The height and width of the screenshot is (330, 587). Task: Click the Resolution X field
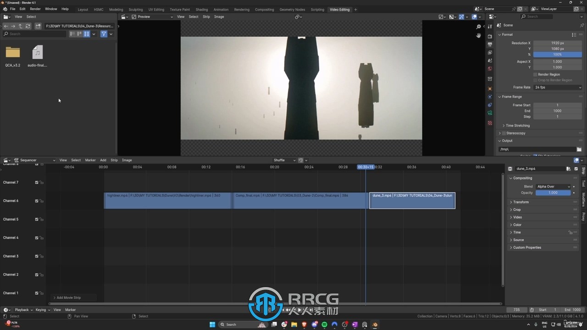558,43
